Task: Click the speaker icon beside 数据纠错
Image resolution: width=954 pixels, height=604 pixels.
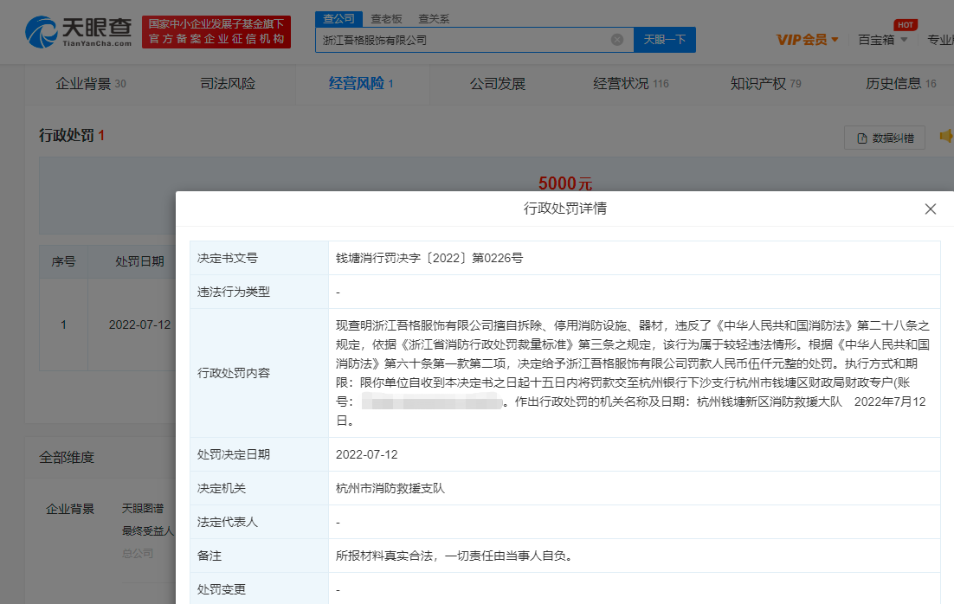Action: coord(947,136)
